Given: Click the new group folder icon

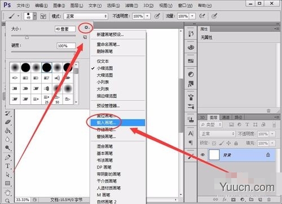Looking at the screenshot, I should pos(252,199).
